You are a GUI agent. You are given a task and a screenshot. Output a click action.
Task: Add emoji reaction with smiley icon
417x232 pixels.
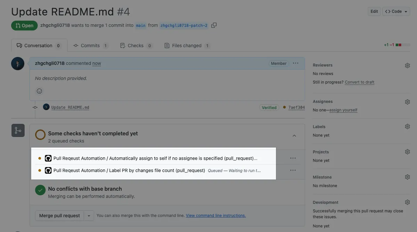coord(39,91)
